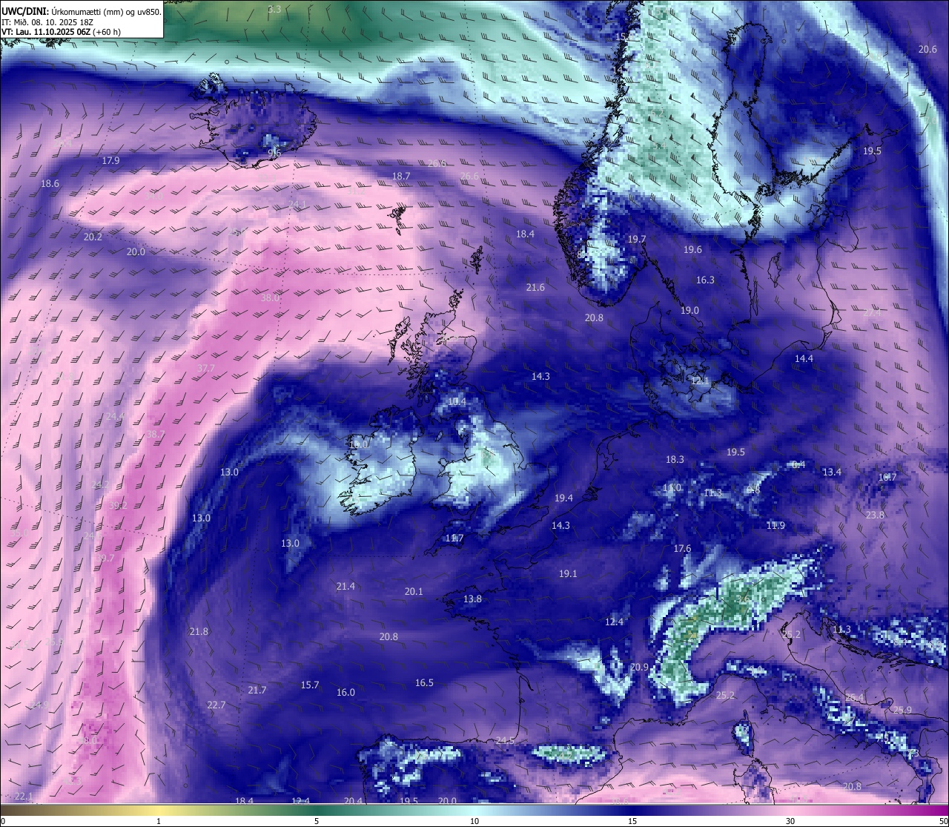Click the 21.4 value label
Image resolution: width=949 pixels, height=827 pixels.
345,586
